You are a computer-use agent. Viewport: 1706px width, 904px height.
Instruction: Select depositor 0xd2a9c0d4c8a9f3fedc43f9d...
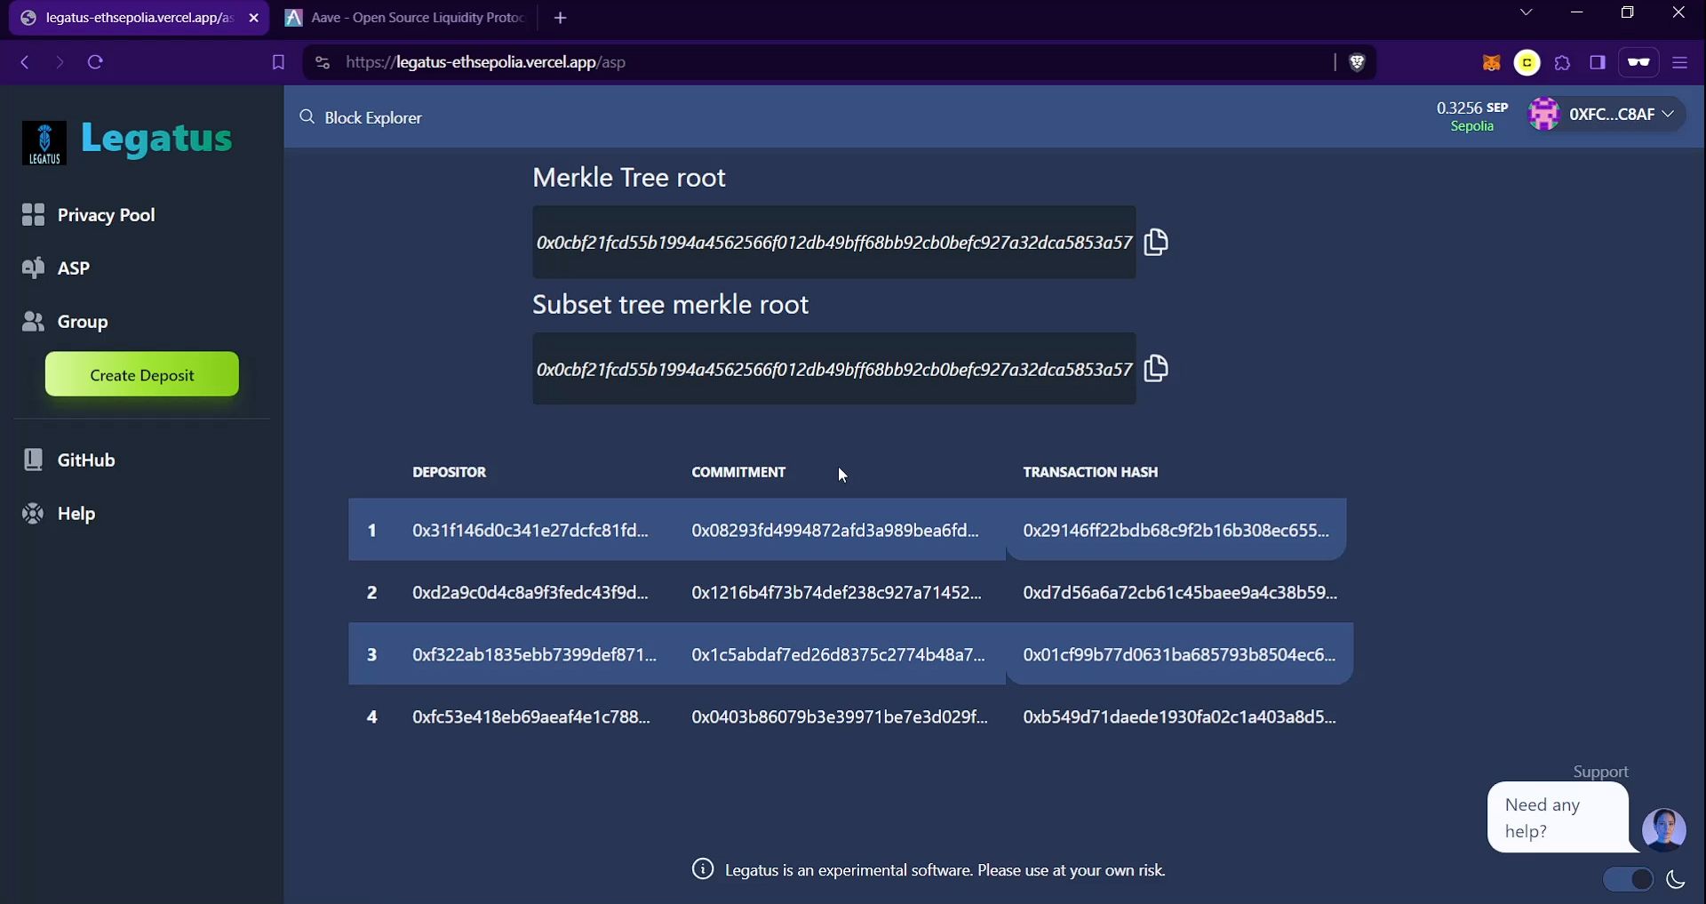pos(530,592)
